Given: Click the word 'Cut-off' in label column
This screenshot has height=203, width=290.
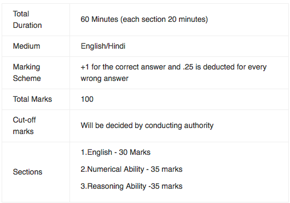Looking at the screenshot, I should (24, 120).
